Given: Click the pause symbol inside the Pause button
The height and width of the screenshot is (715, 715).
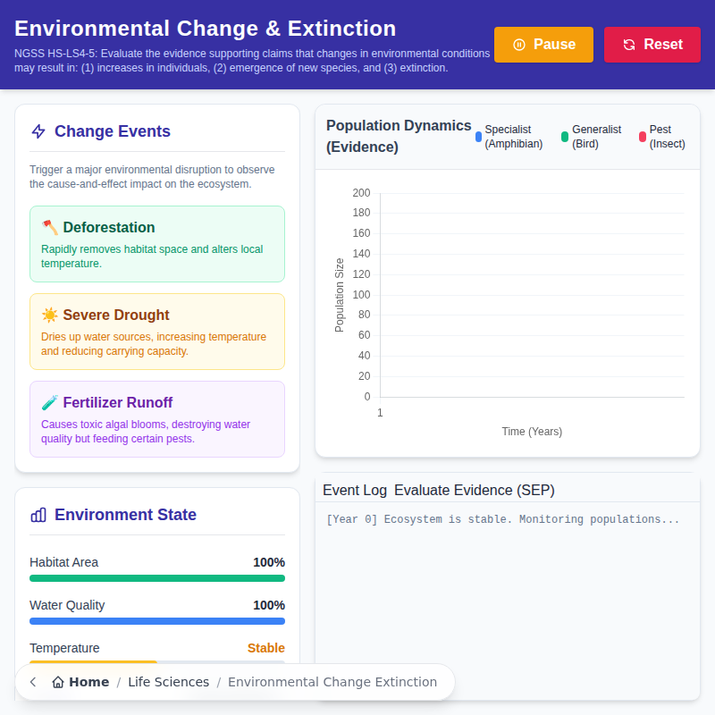Looking at the screenshot, I should click(520, 44).
